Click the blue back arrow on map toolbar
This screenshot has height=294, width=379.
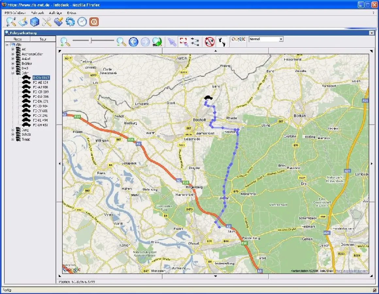[133, 41]
